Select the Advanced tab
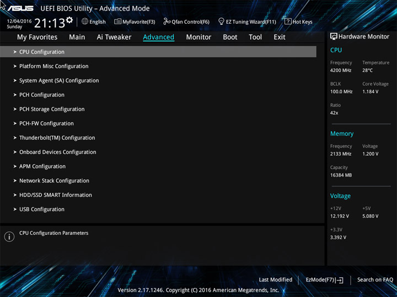This screenshot has width=397, height=297. (x=158, y=37)
